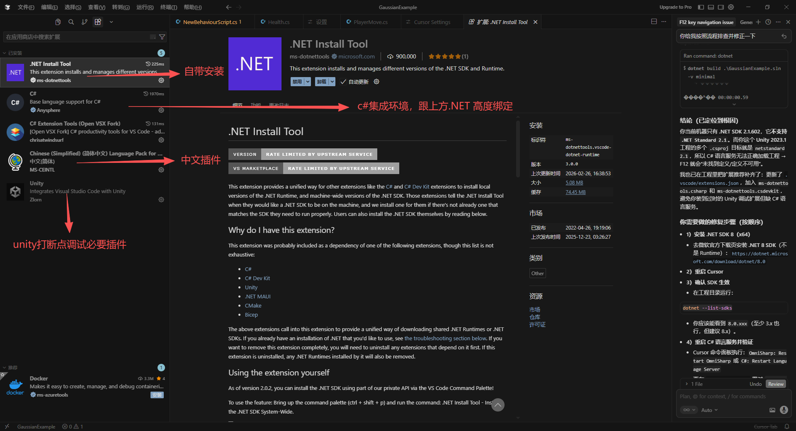
Task: Toggle Cursor Tab in status bar
Action: click(x=765, y=426)
